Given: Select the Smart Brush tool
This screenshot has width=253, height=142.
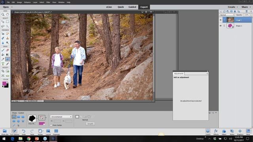Looking at the screenshot, I should [x=3, y=38].
